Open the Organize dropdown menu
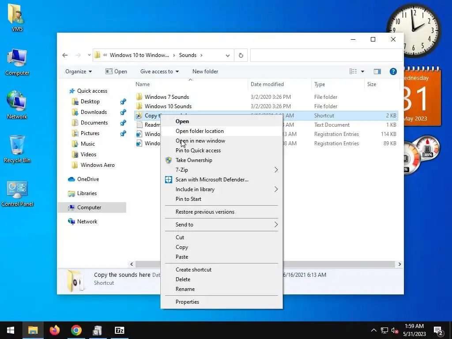This screenshot has height=339, width=452. click(x=79, y=72)
